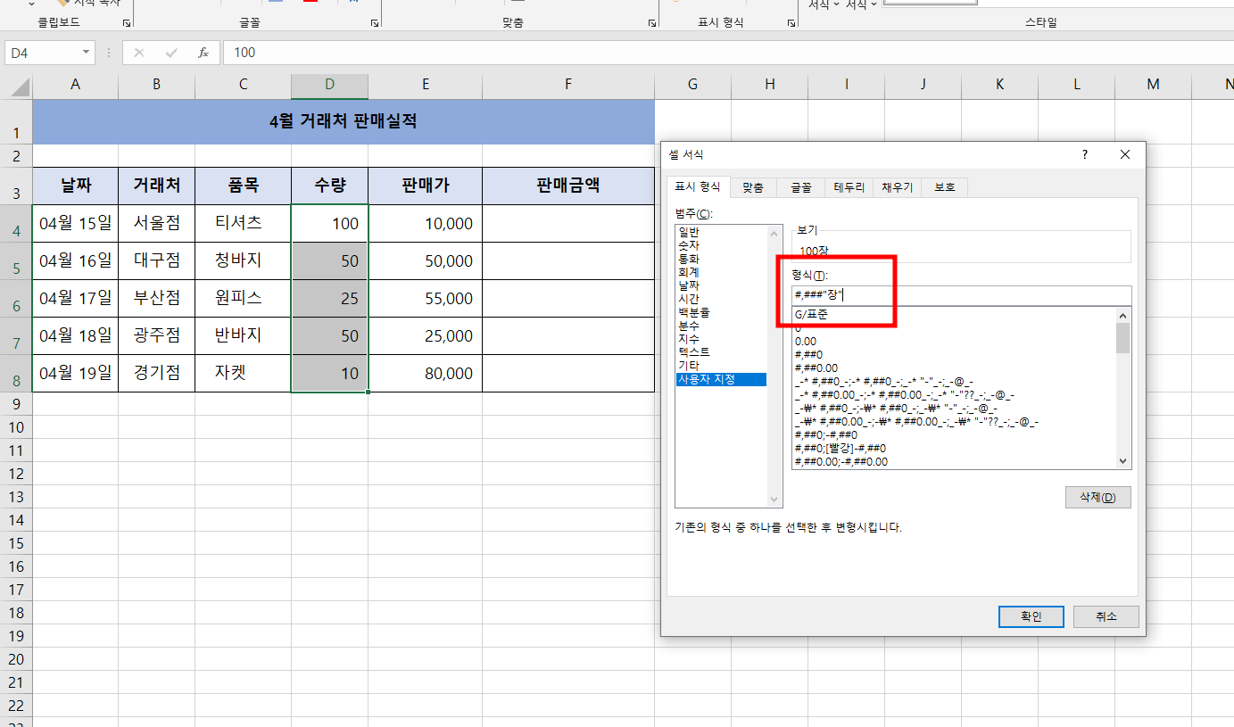Open Insert Function with the fx icon
This screenshot has width=1234, height=727.
coord(203,53)
